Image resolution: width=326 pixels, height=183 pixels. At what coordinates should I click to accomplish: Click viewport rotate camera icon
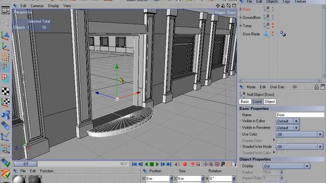(229, 6)
